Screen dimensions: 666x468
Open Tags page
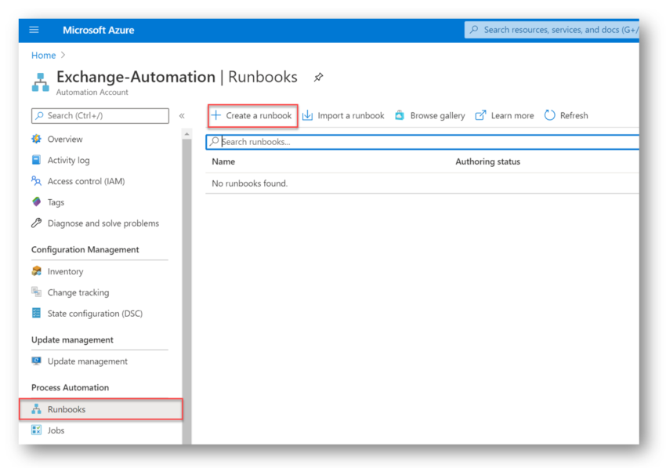coord(56,202)
